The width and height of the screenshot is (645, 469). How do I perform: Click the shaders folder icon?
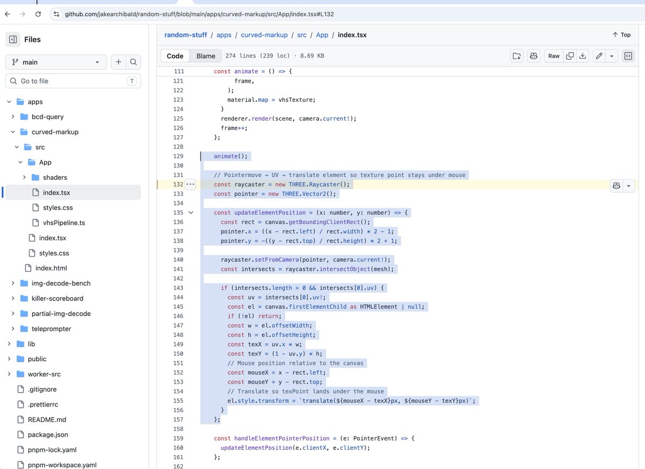(x=35, y=178)
